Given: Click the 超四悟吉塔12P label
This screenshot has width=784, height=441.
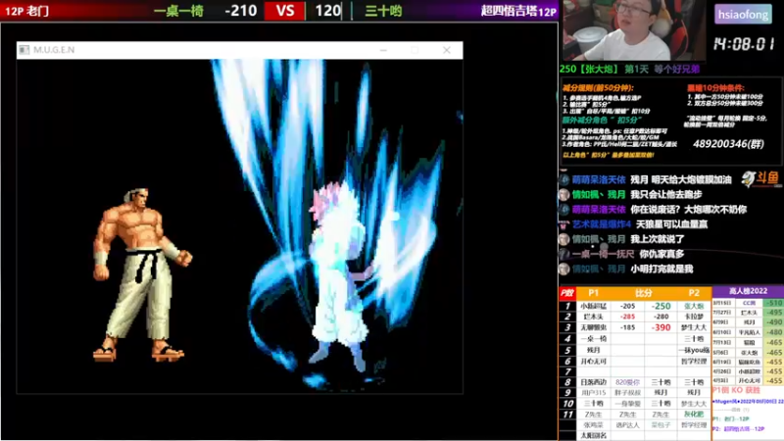Looking at the screenshot, I should tap(518, 11).
